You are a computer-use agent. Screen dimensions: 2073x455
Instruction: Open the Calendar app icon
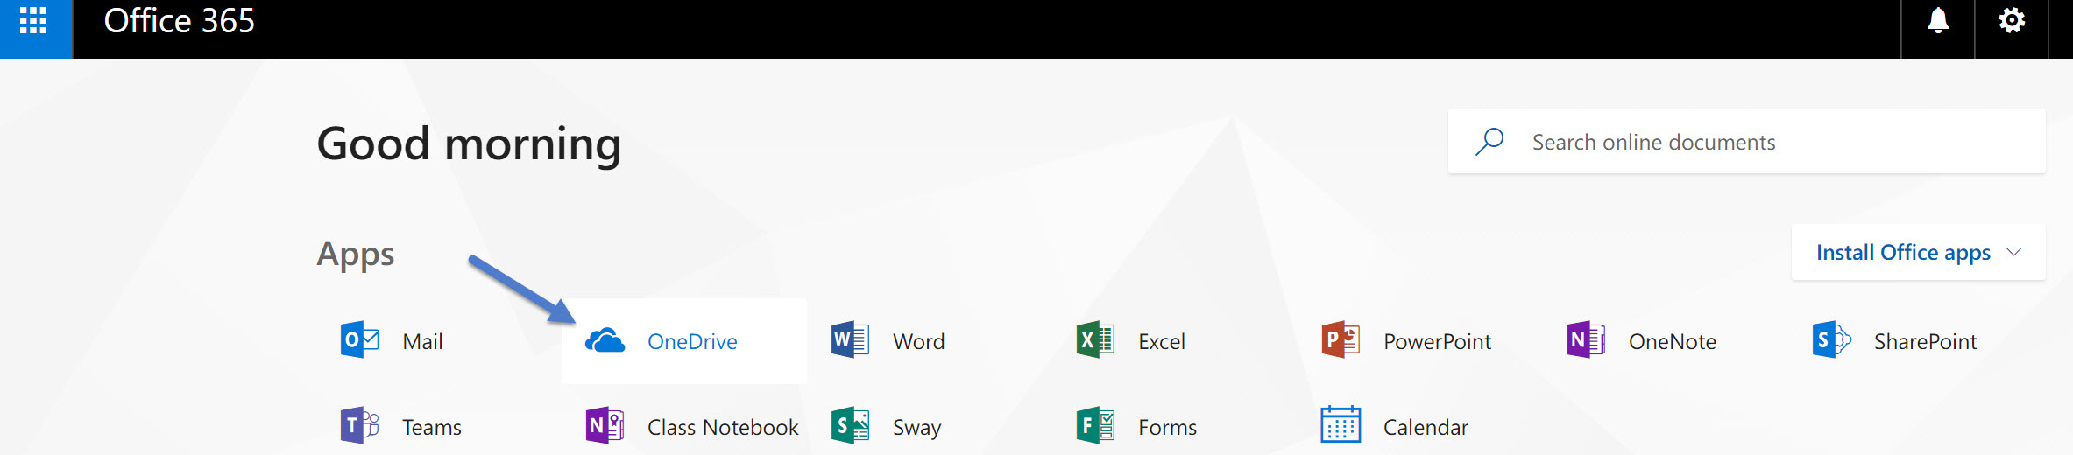[1341, 426]
